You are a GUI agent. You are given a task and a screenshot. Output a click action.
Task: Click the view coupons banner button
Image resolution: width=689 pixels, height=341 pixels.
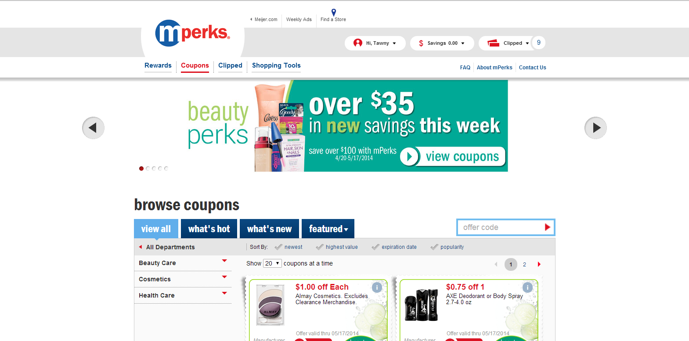point(453,157)
